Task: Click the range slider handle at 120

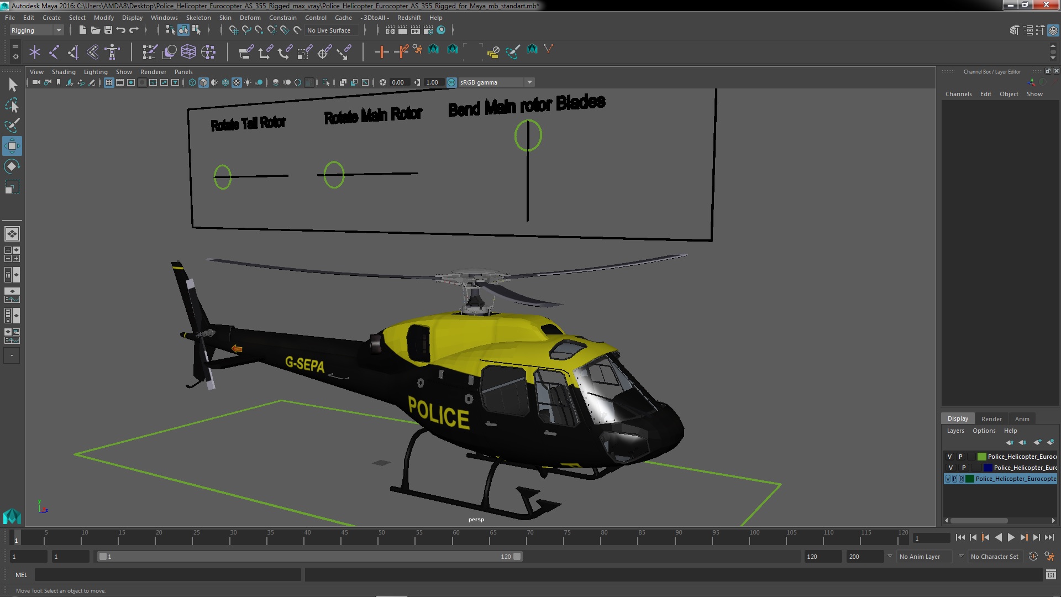Action: 517,557
